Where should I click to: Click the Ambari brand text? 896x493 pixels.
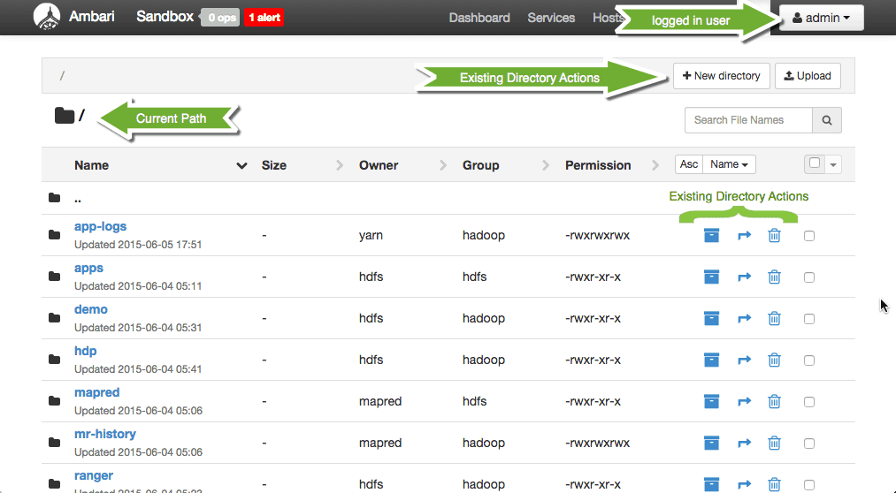click(91, 17)
